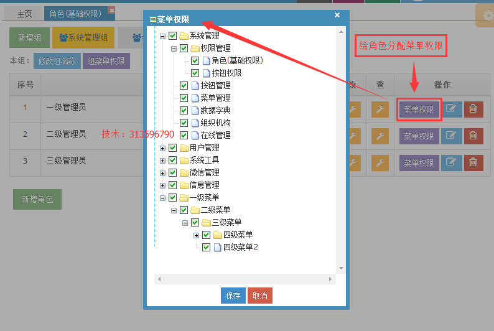Click 系统管理 folder icon in tree
Screen dimensions: 494x331
(184, 36)
